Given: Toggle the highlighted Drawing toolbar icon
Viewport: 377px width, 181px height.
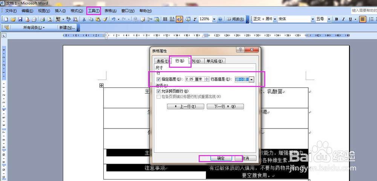Looking at the screenshot, I should pyautogui.click(x=179, y=19).
